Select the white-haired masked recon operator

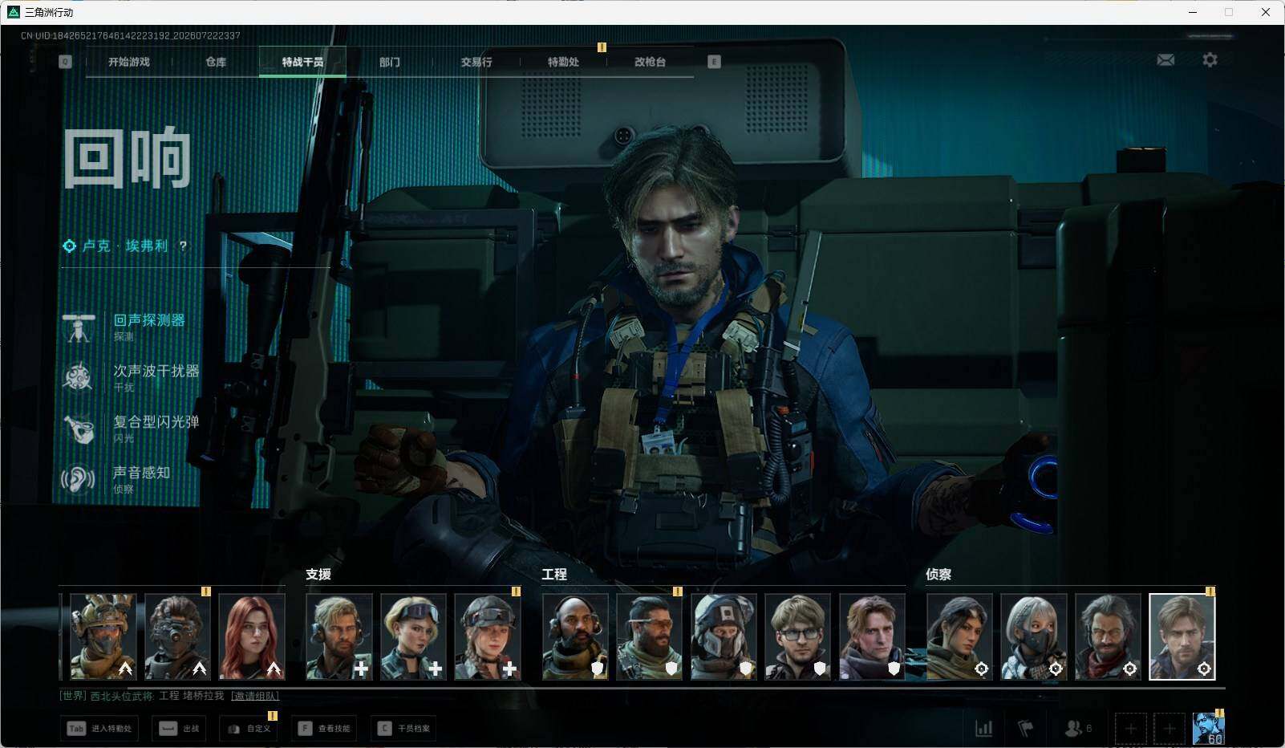(1033, 636)
